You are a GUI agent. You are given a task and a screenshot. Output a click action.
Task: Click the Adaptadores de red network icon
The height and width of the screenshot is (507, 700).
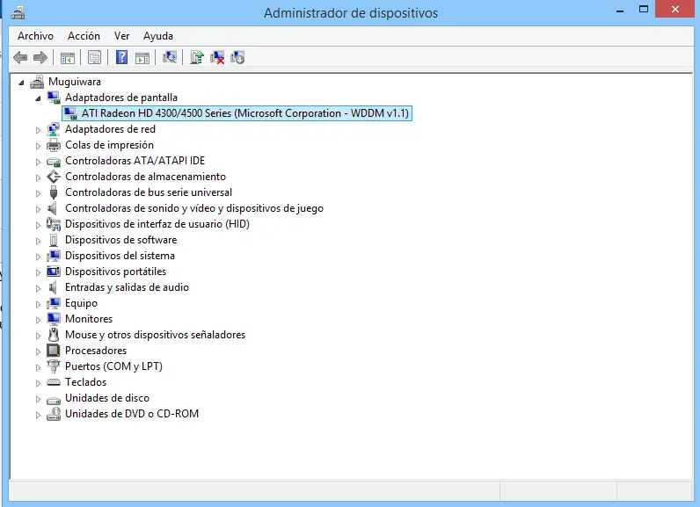[54, 129]
